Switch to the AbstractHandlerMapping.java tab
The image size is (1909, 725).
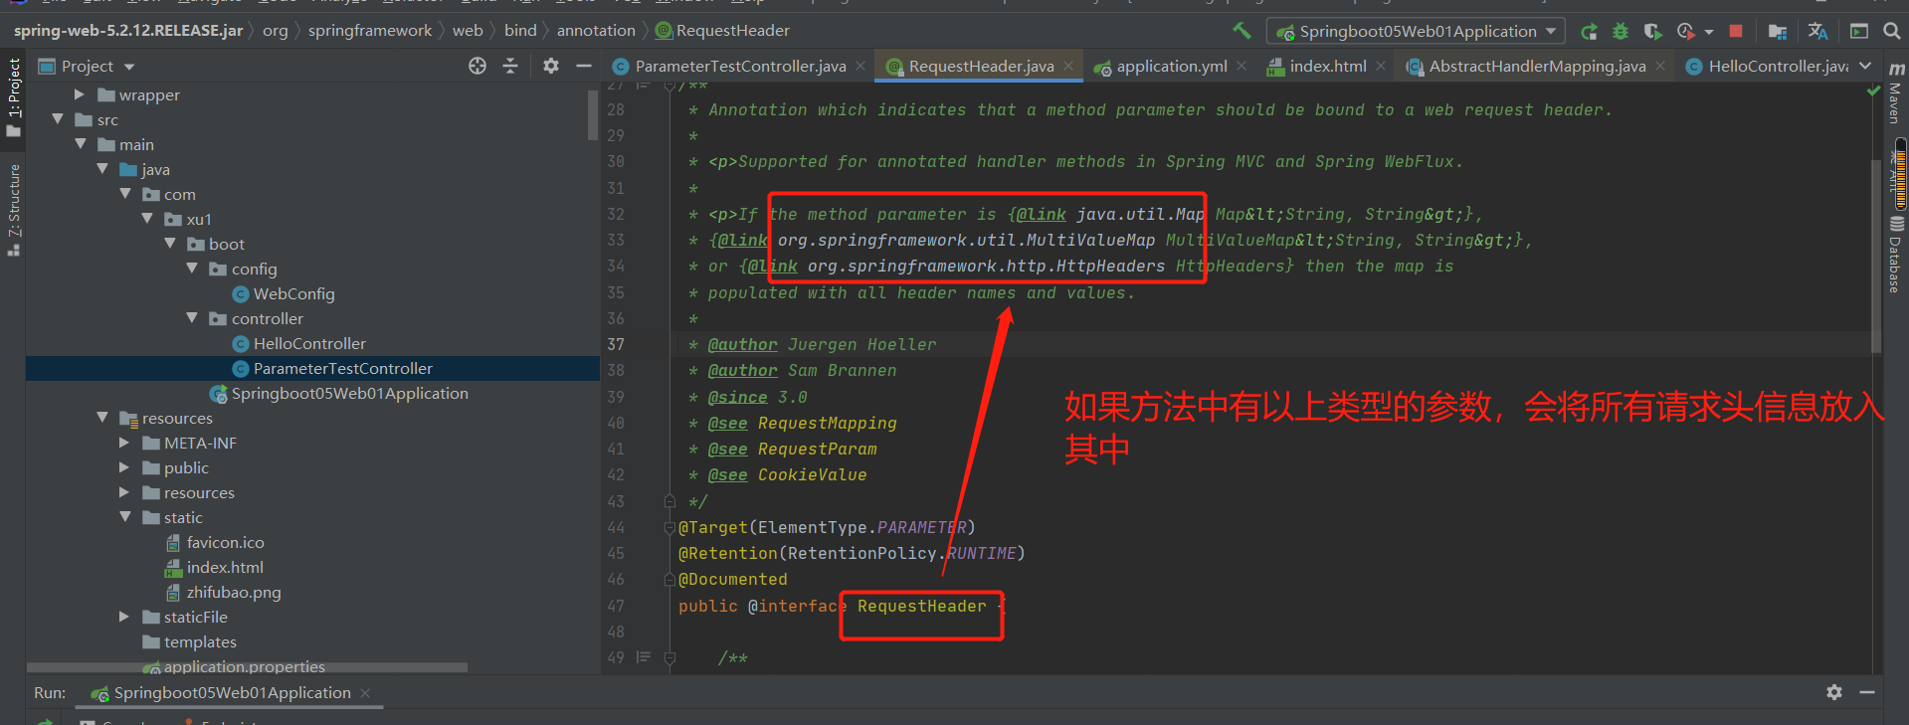(1537, 66)
